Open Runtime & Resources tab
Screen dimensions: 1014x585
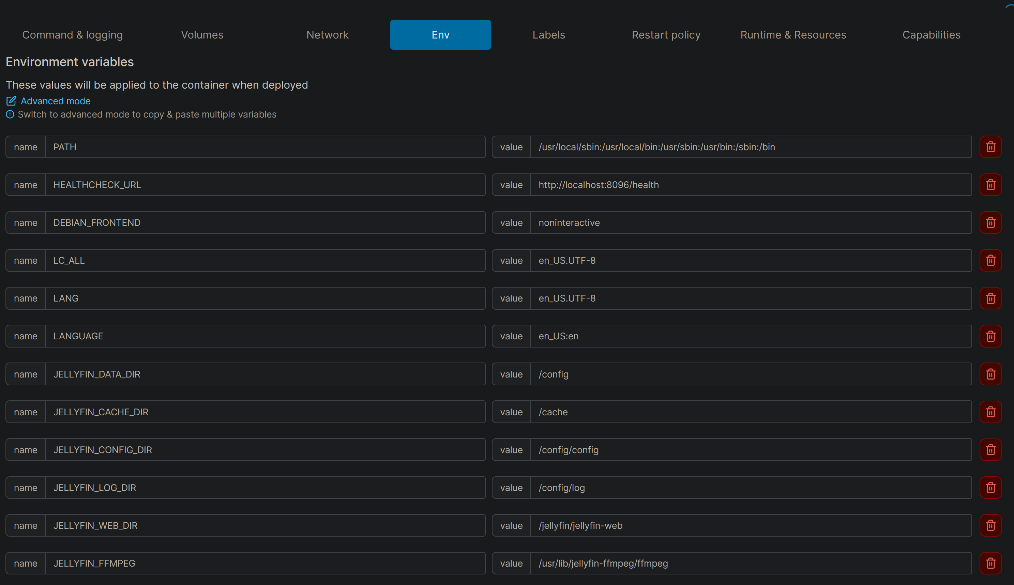click(793, 35)
